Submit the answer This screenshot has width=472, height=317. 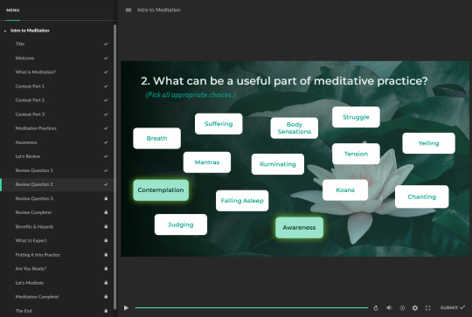(x=453, y=307)
